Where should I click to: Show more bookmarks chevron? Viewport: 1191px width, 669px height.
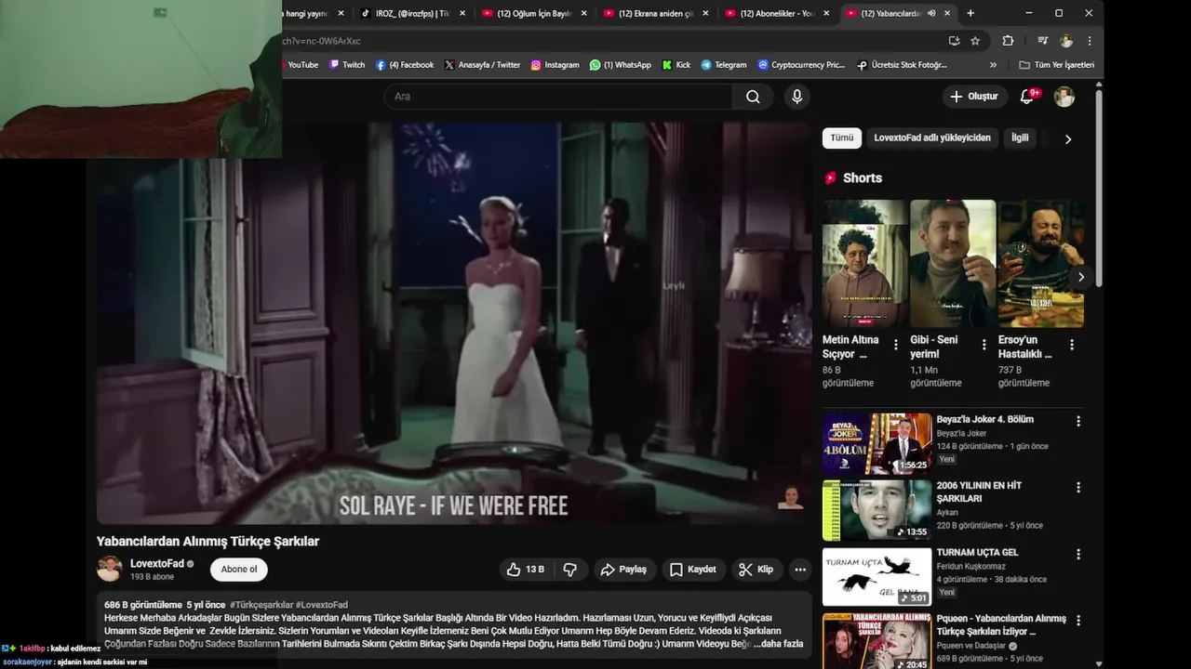click(x=993, y=65)
